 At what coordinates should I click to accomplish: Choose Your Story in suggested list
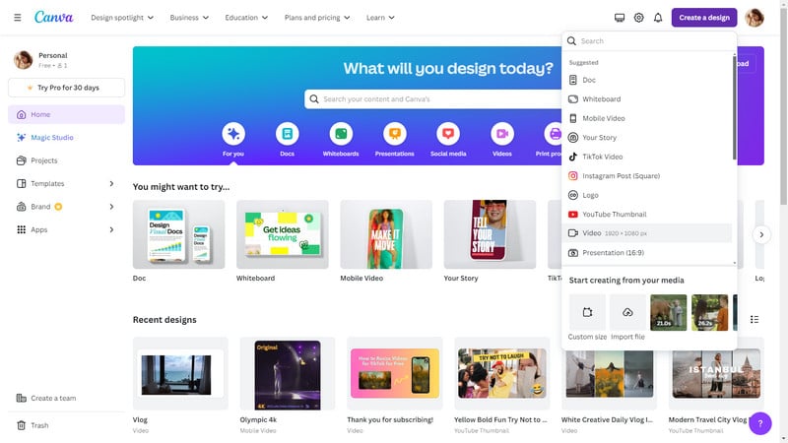[x=647, y=137]
